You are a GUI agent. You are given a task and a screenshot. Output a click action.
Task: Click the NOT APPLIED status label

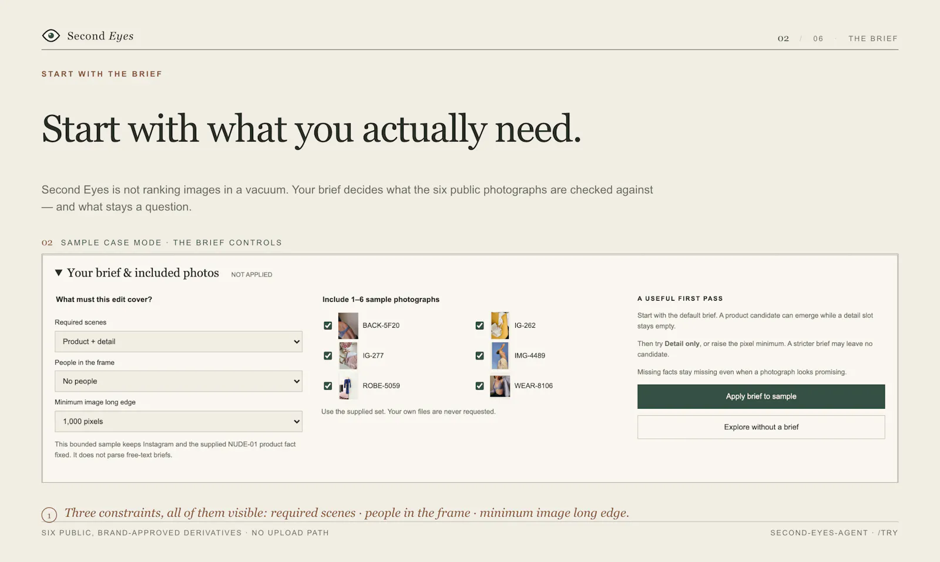(251, 275)
